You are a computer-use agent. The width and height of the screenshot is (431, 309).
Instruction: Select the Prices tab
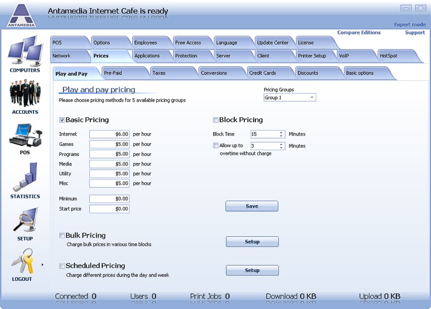[109, 56]
